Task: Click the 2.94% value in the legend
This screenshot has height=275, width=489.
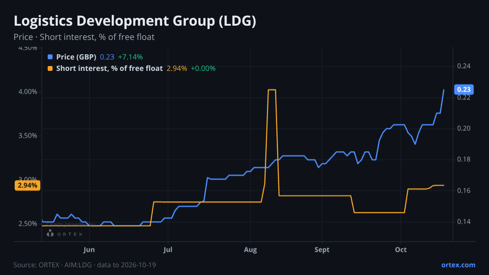Action: 177,68
